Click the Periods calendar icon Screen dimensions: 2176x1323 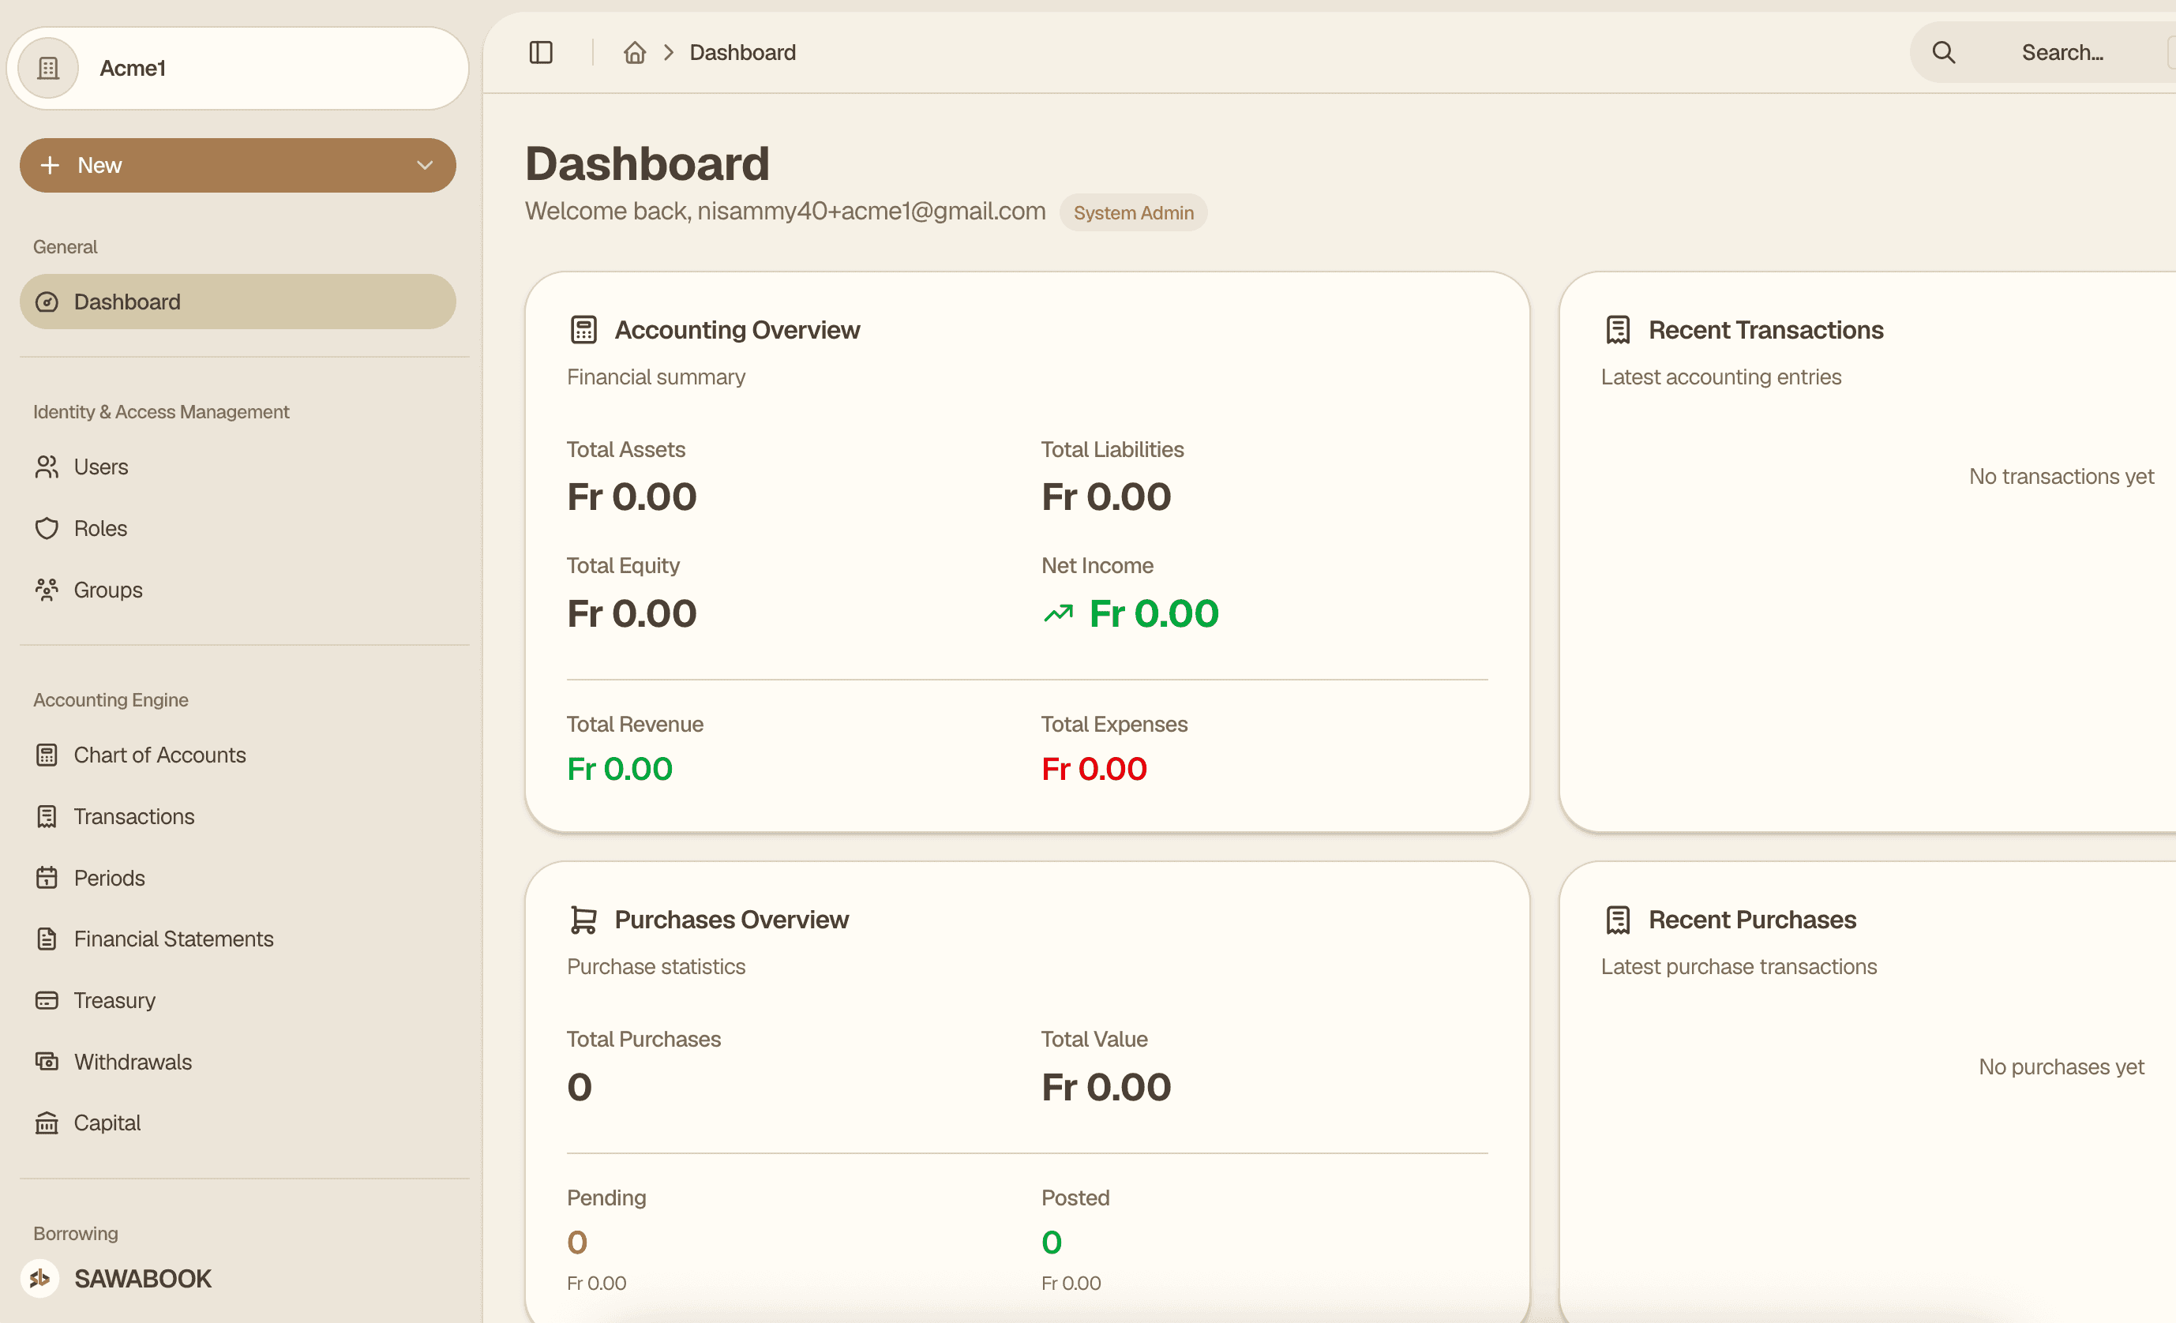point(47,878)
